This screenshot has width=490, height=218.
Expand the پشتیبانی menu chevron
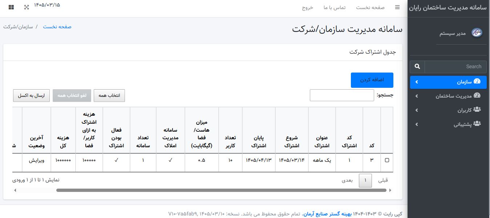(x=417, y=124)
